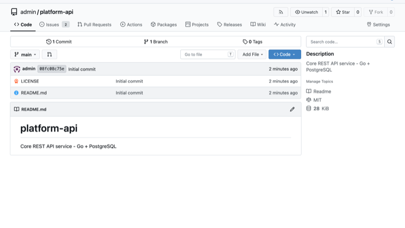Click the book icon in README header
Viewport: 405px width, 228px height.
click(x=17, y=109)
